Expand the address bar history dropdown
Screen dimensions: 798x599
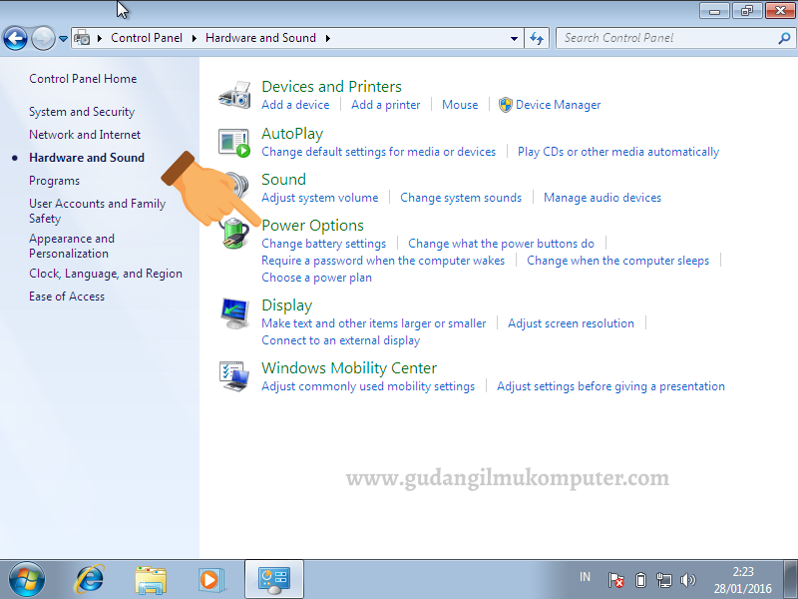(x=514, y=38)
